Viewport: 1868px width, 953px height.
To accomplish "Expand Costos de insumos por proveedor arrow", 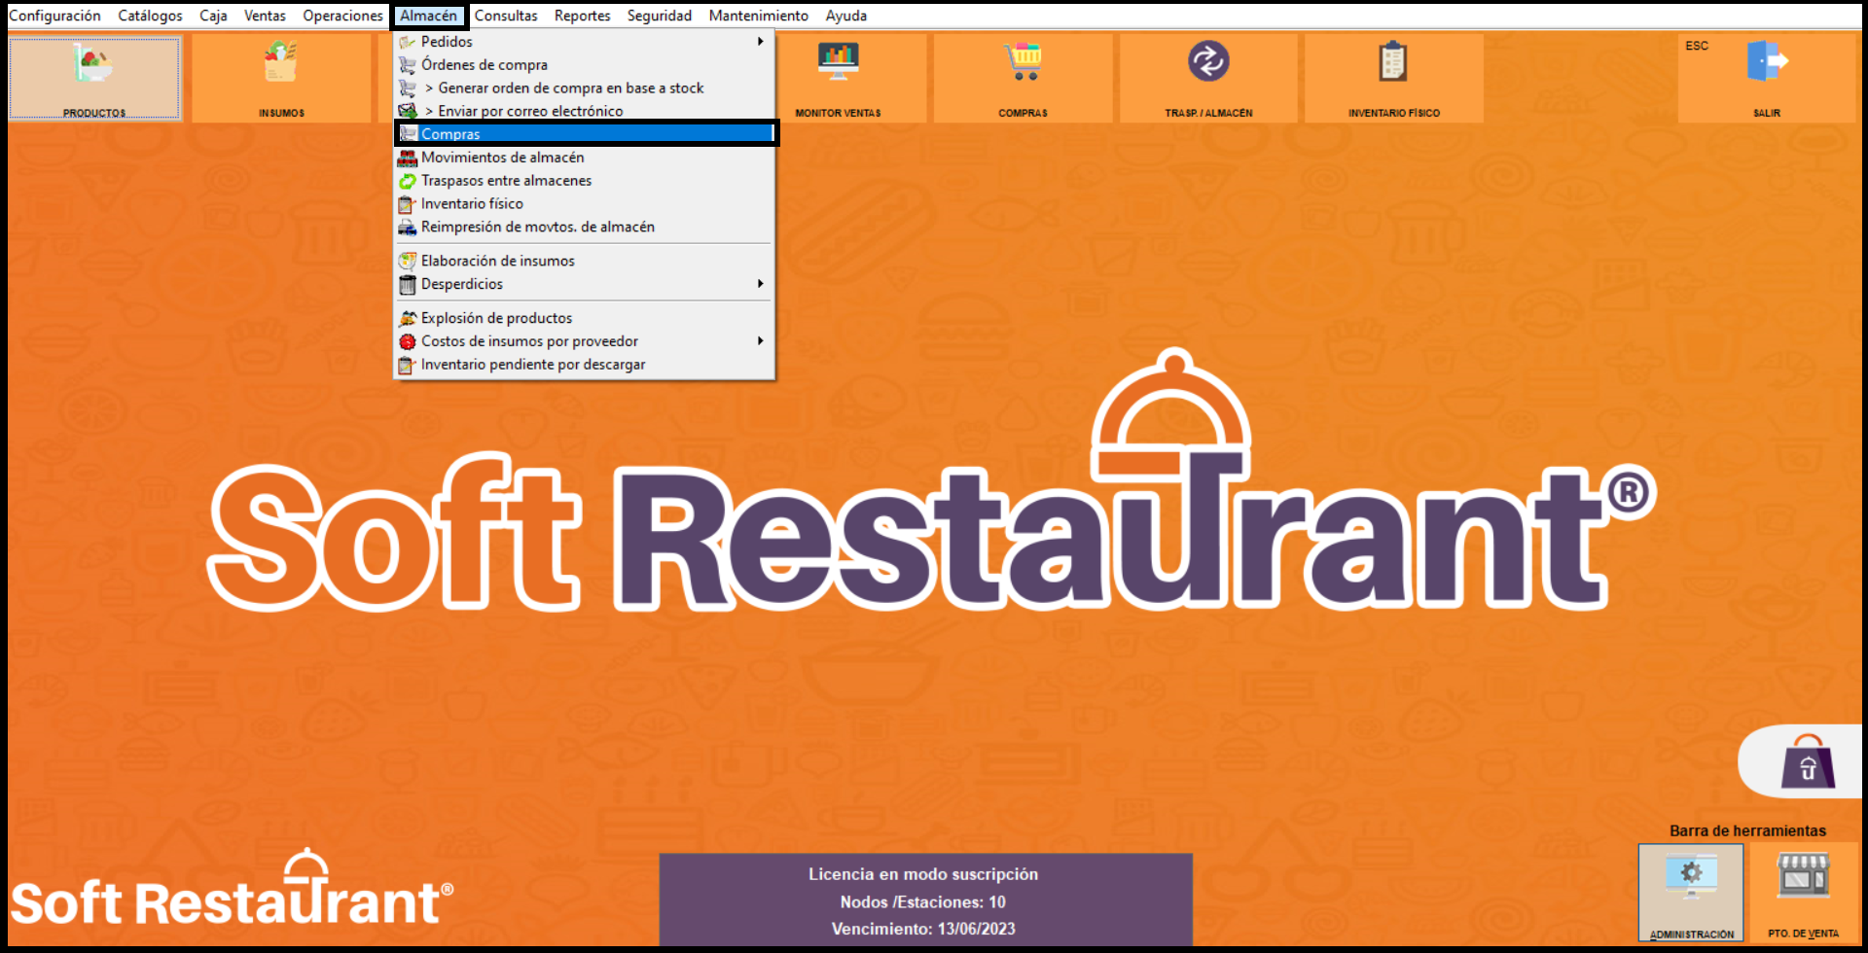I will (761, 340).
